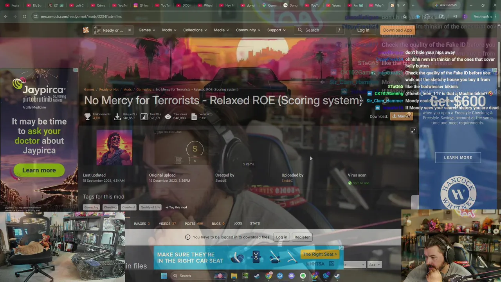Click the Nexus Mods logo icon
The width and height of the screenshot is (501, 282).
[86, 30]
